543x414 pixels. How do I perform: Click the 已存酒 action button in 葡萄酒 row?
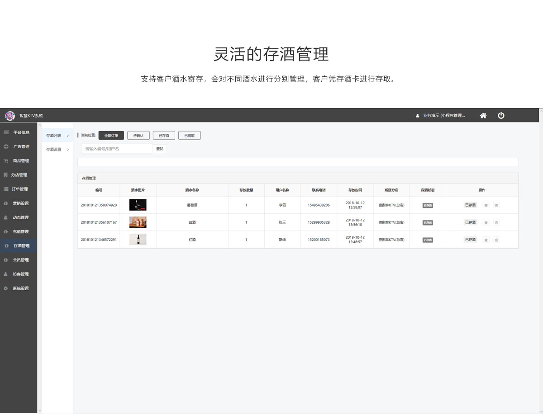[471, 205]
